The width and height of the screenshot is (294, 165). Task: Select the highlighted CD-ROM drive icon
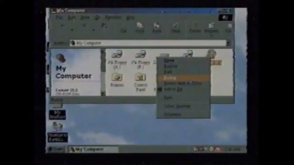click(x=212, y=54)
